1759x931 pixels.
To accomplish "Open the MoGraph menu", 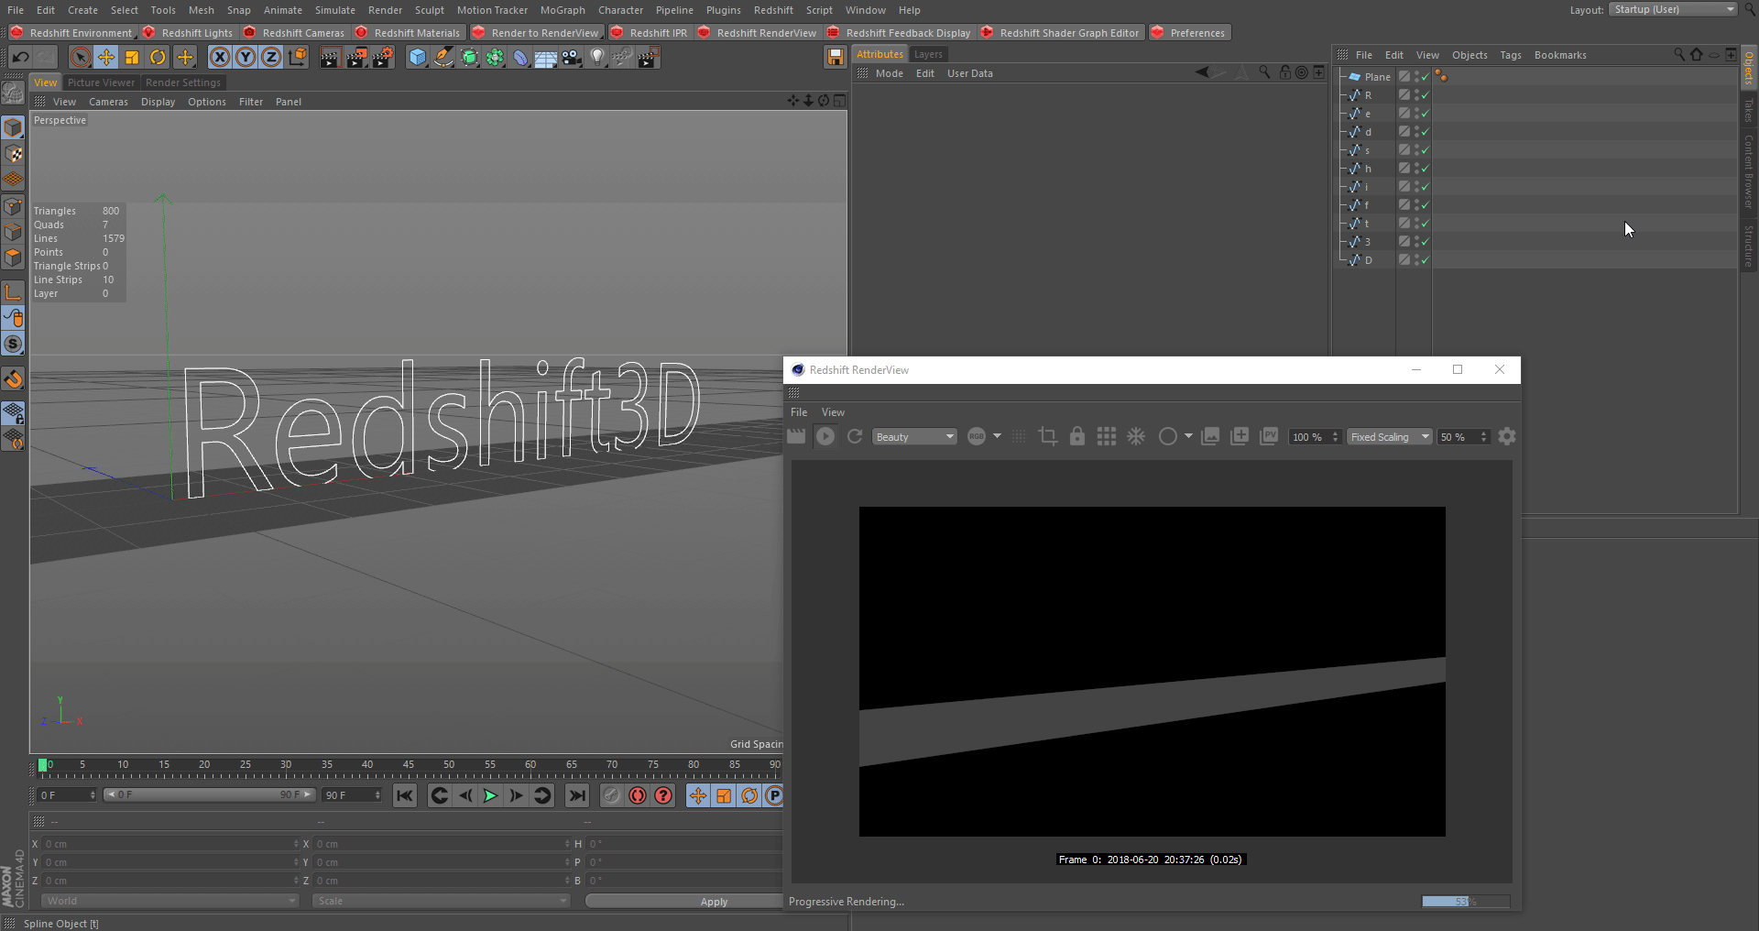I will pyautogui.click(x=563, y=10).
